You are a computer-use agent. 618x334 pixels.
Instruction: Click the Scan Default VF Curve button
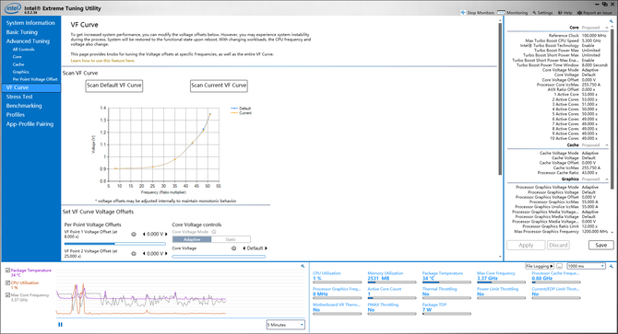[x=113, y=86]
